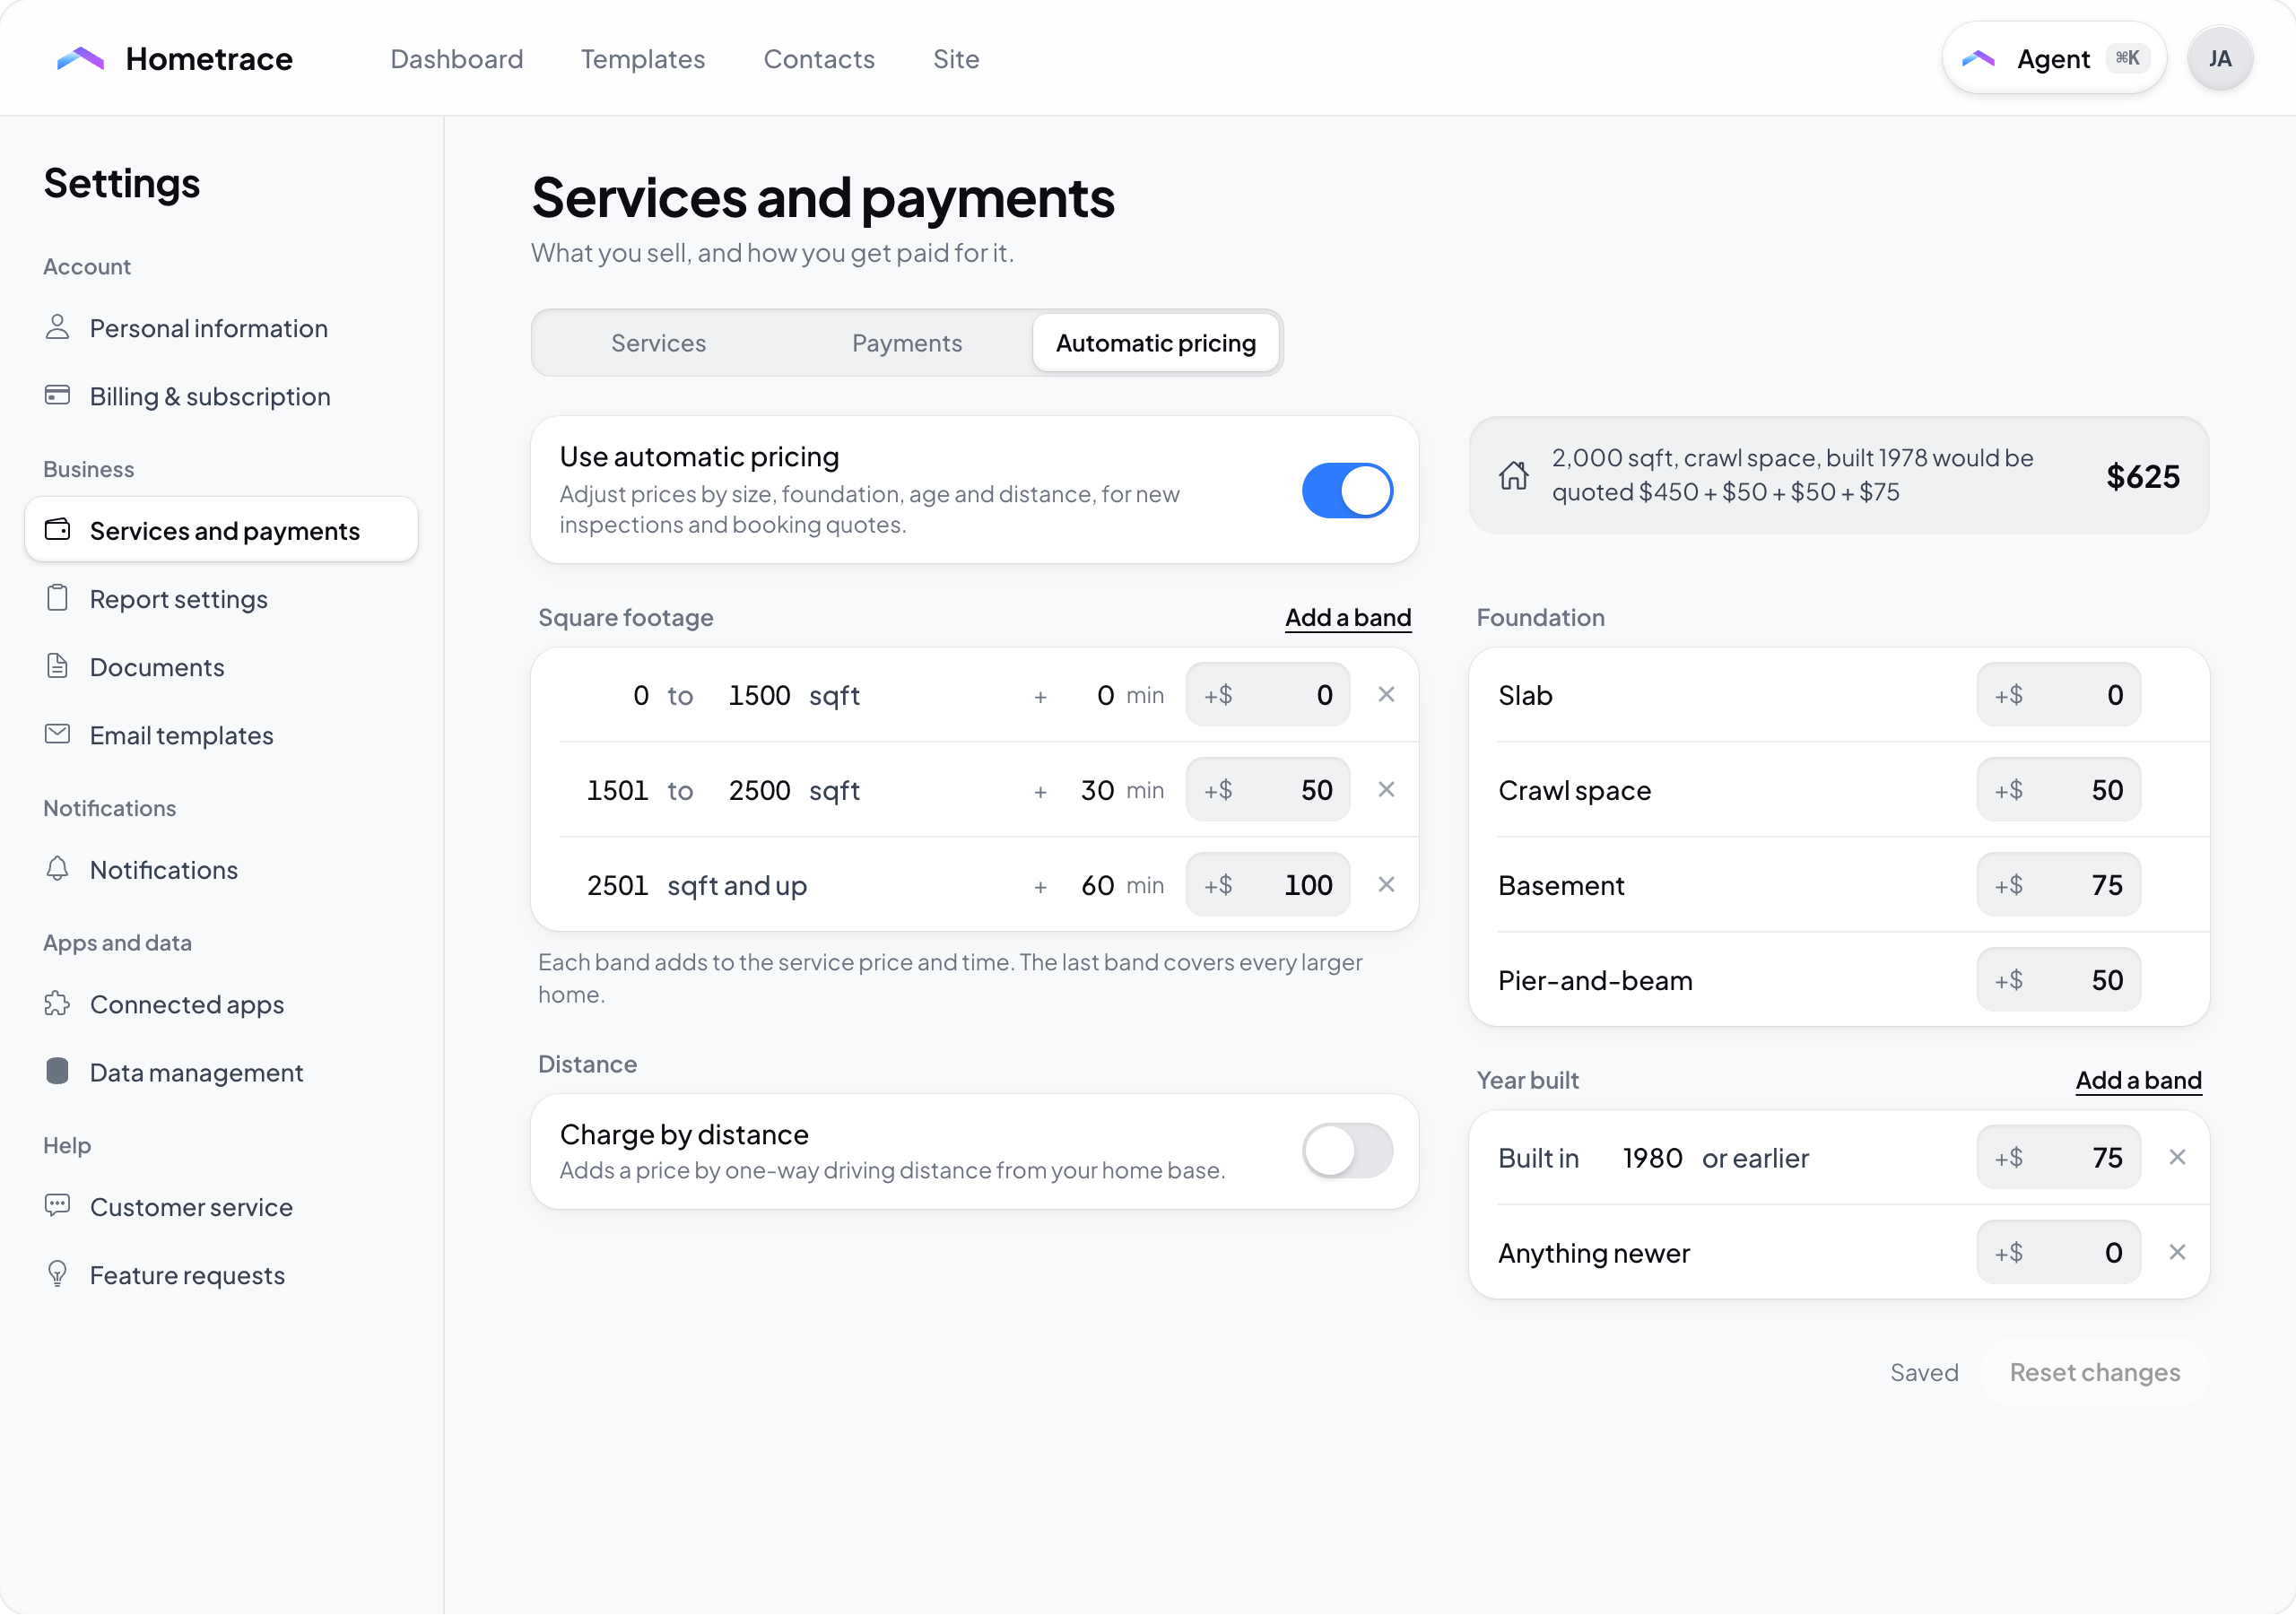This screenshot has height=1616, width=2296.
Task: Remove the 1501 to 2500 sqft band
Action: 1386,789
